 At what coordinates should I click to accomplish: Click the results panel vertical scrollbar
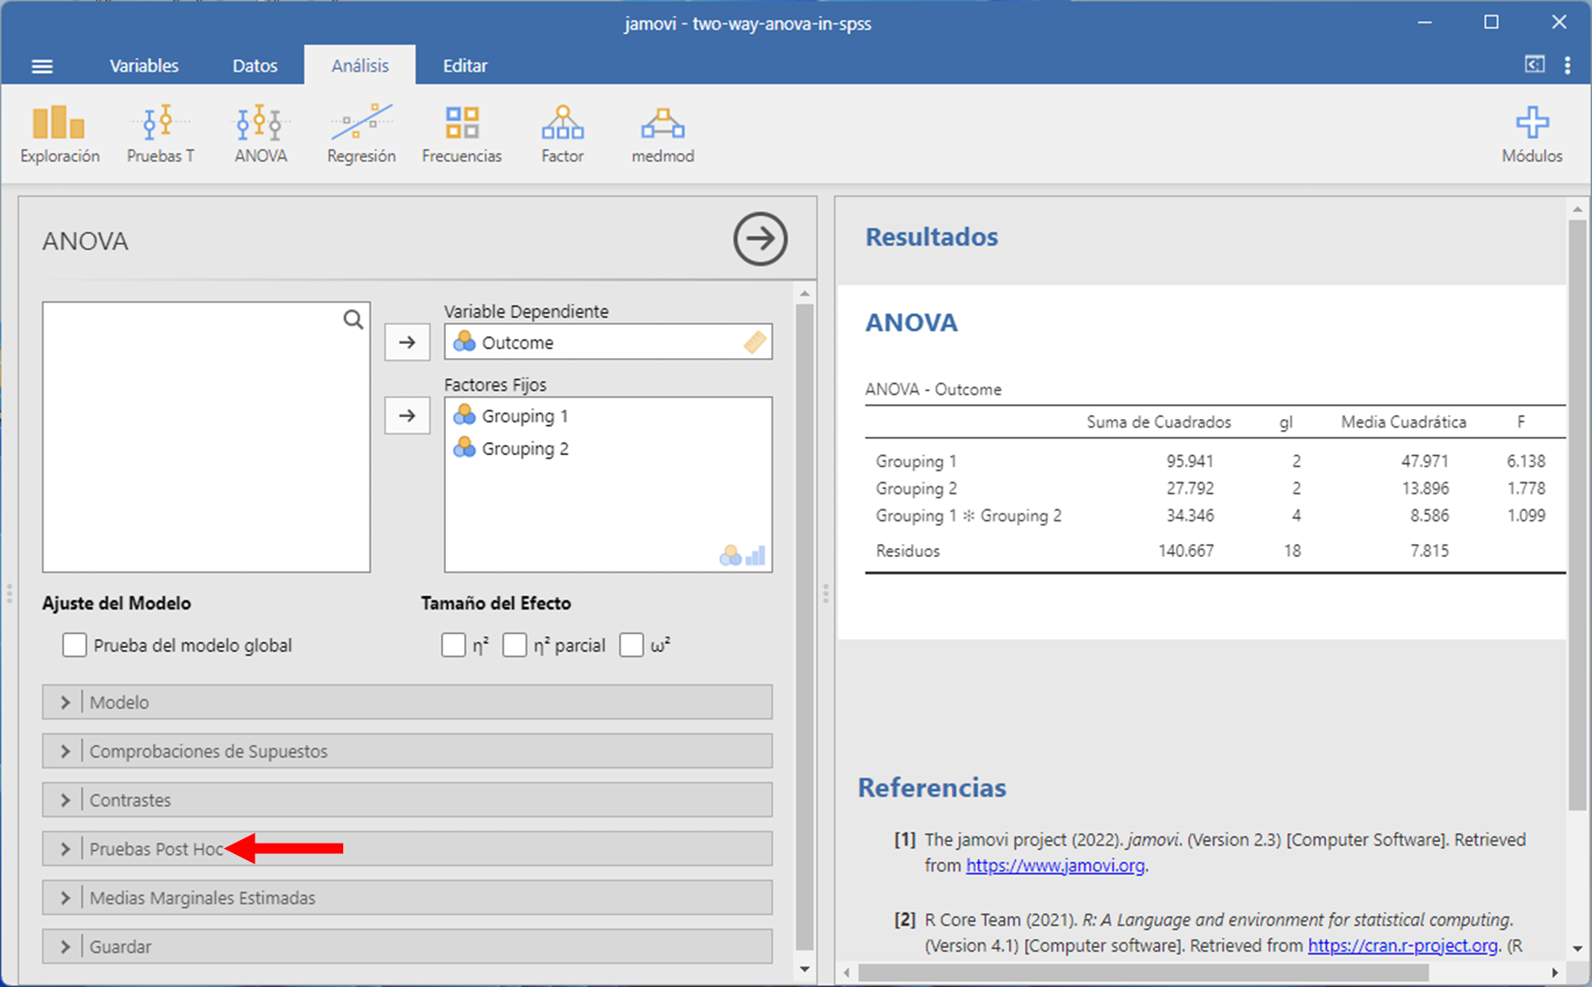[x=1576, y=513]
